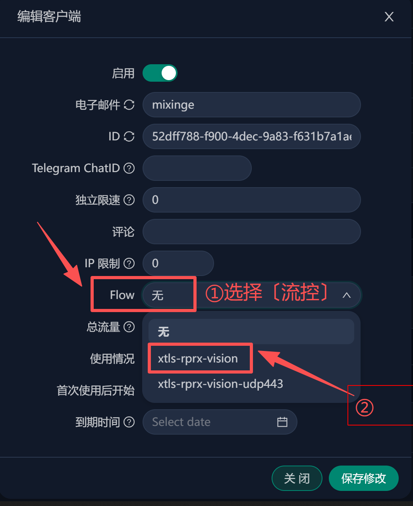Screen dimensions: 413x506
Task: Open the Flow selection box showing 无
Action: [252, 295]
